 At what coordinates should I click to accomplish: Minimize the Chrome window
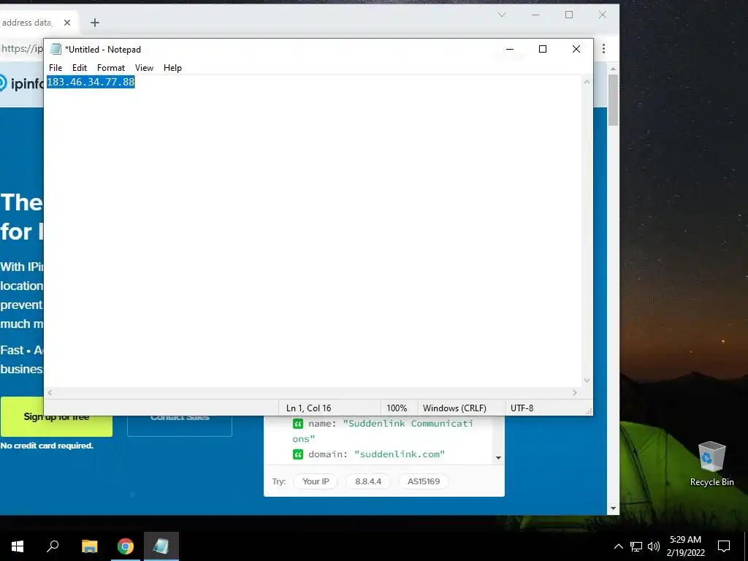[535, 15]
